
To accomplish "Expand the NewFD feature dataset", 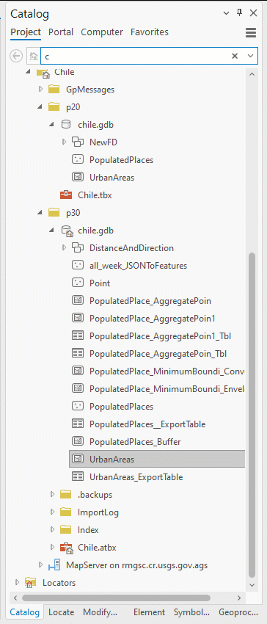I will click(64, 142).
